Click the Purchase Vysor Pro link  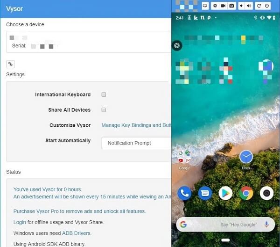[79, 211]
